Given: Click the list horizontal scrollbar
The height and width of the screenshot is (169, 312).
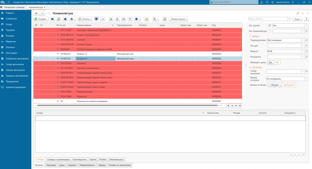Looking at the screenshot, I should coord(126,106).
